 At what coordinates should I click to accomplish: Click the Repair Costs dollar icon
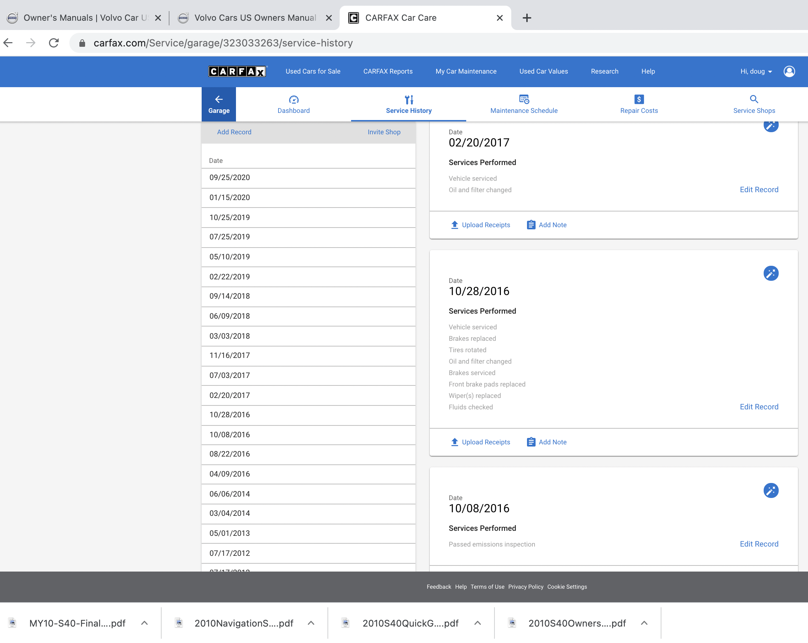[x=639, y=99]
